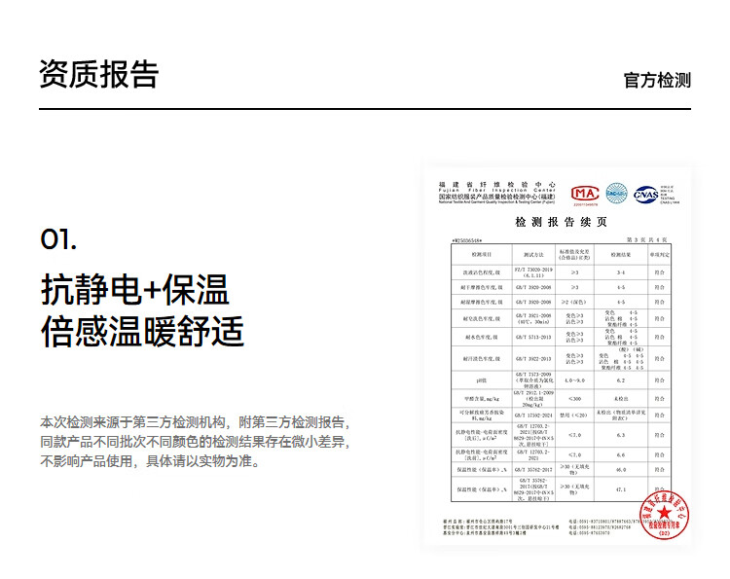The image size is (730, 579).
Task: Click the GB/T 5713-2013 method cell
Action: [x=533, y=337]
